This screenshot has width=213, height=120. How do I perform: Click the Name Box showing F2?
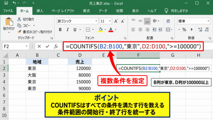click(15, 47)
